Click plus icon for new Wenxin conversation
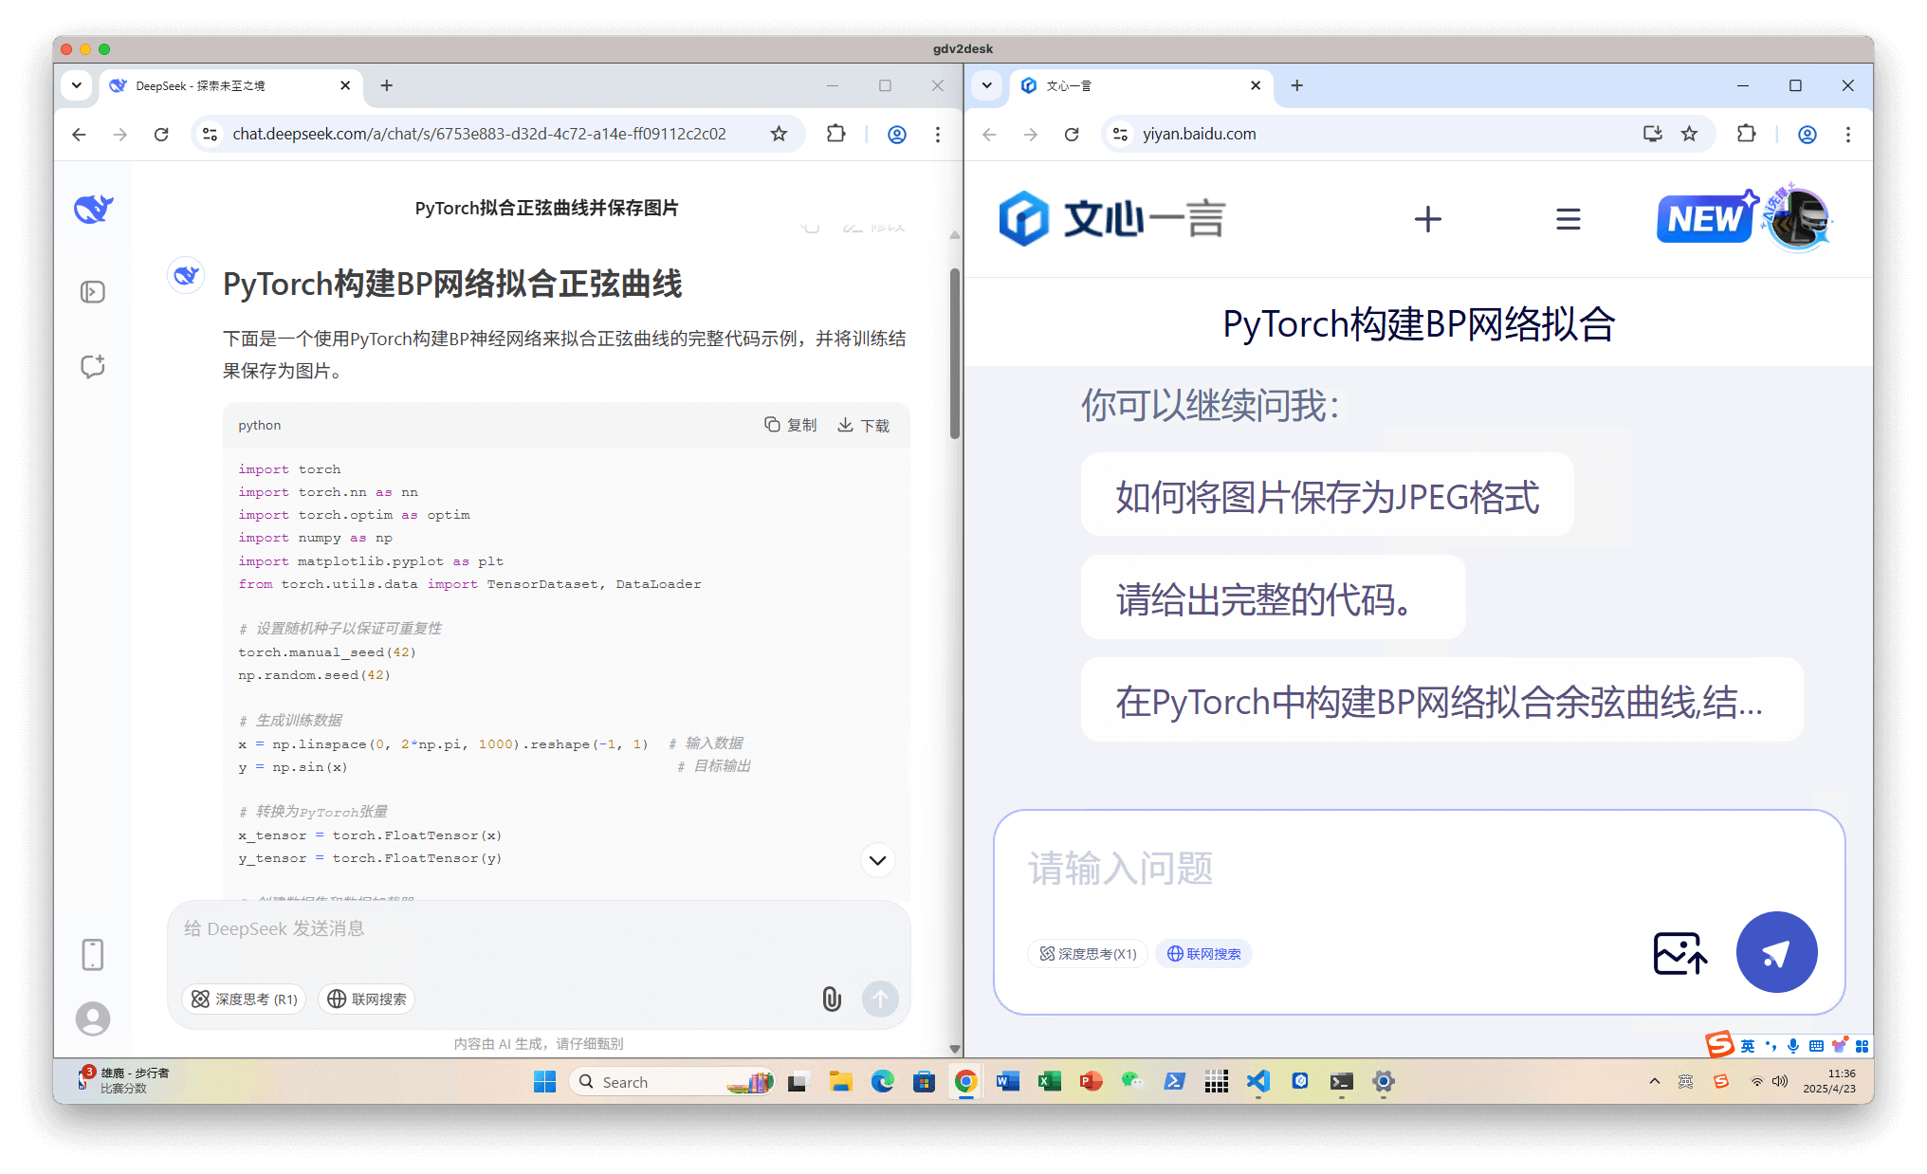The height and width of the screenshot is (1174, 1927). 1427,219
